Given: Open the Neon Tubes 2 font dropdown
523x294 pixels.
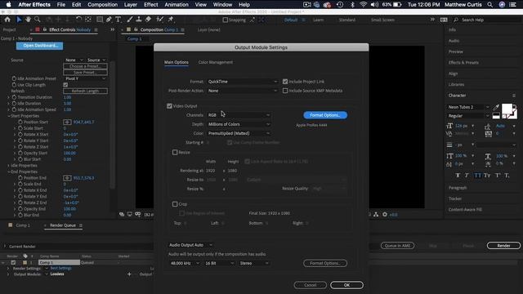Looking at the screenshot, I should tap(468, 107).
